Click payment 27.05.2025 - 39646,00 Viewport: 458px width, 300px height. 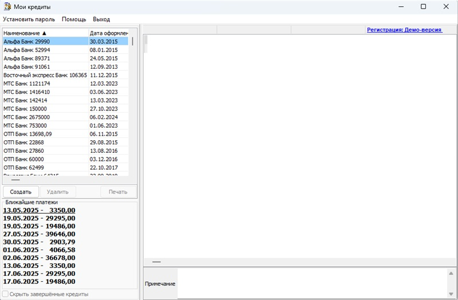(x=39, y=234)
